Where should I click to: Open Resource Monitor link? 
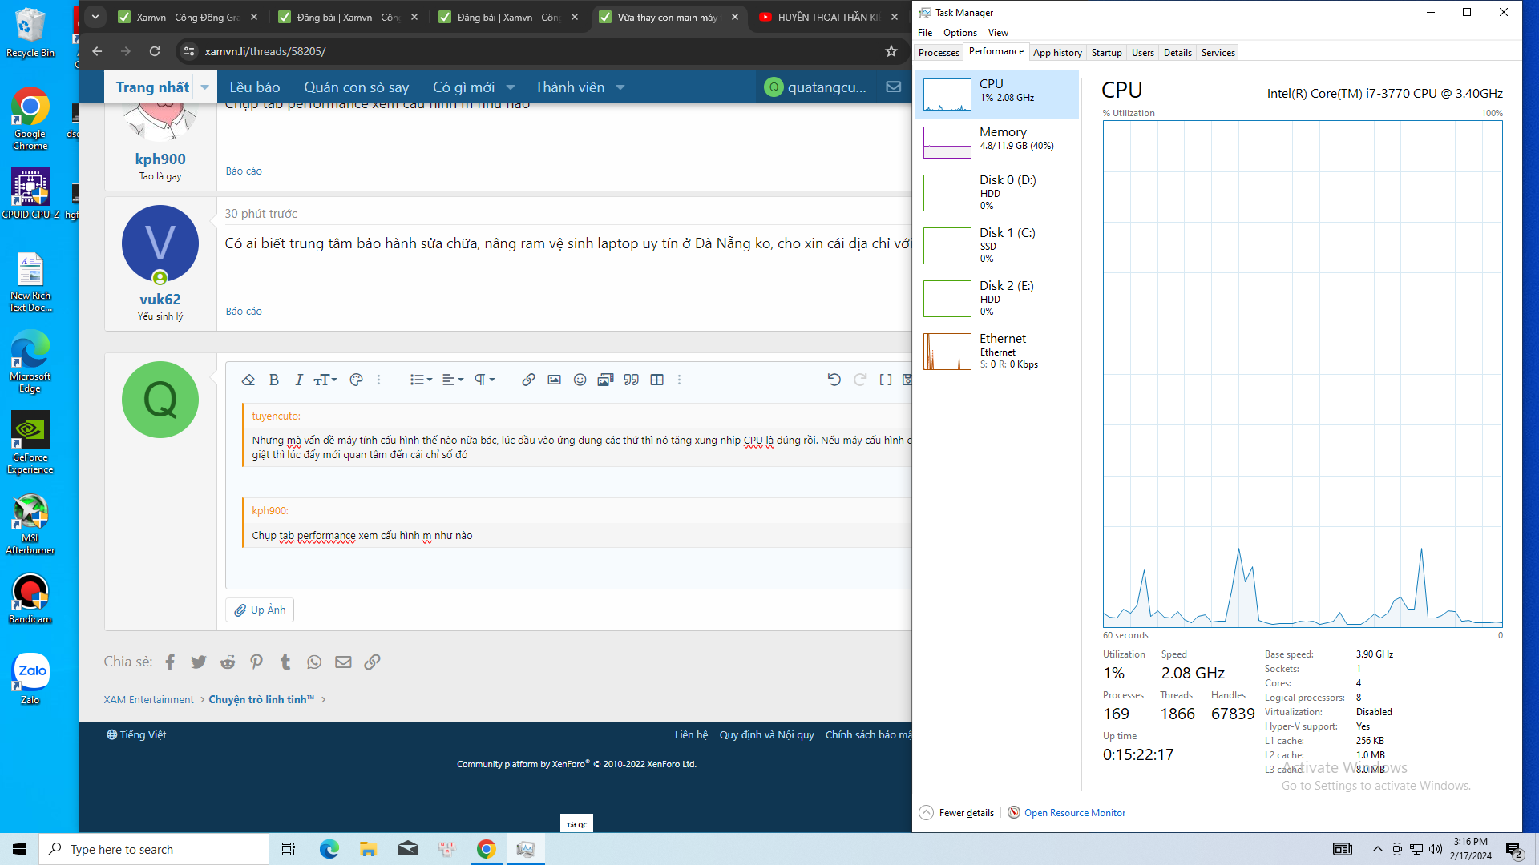pyautogui.click(x=1074, y=812)
